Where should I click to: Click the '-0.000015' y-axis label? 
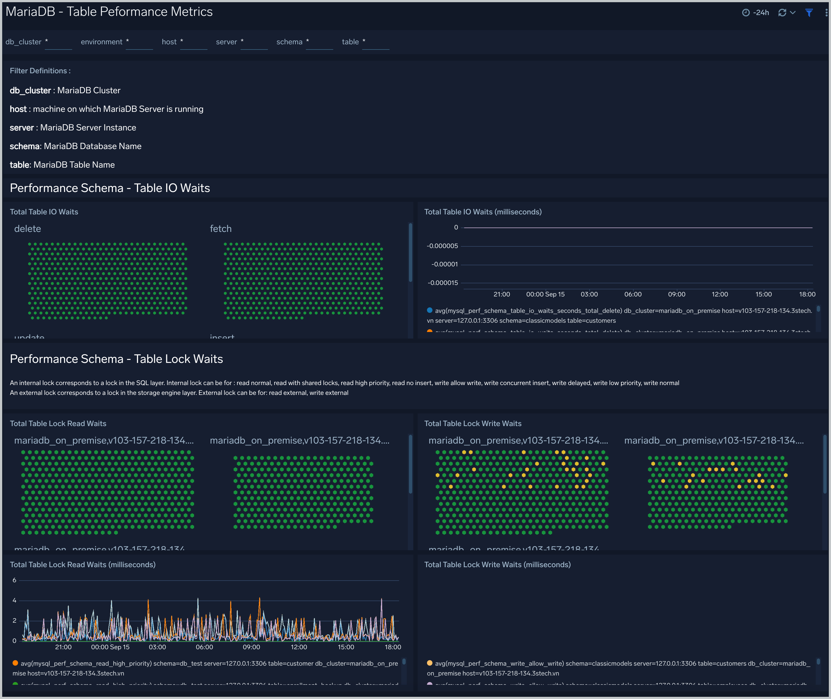click(x=443, y=283)
